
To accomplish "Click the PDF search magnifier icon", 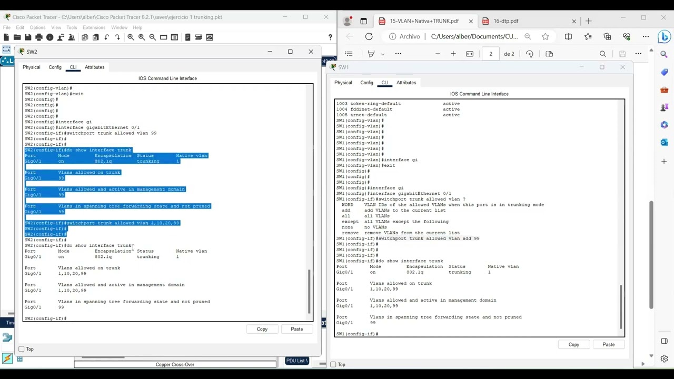I will click(602, 54).
